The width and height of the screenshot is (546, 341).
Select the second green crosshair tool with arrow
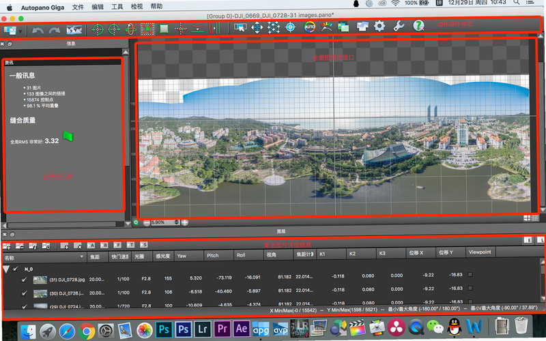point(114,29)
